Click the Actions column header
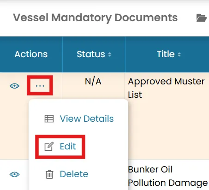 click(31, 54)
